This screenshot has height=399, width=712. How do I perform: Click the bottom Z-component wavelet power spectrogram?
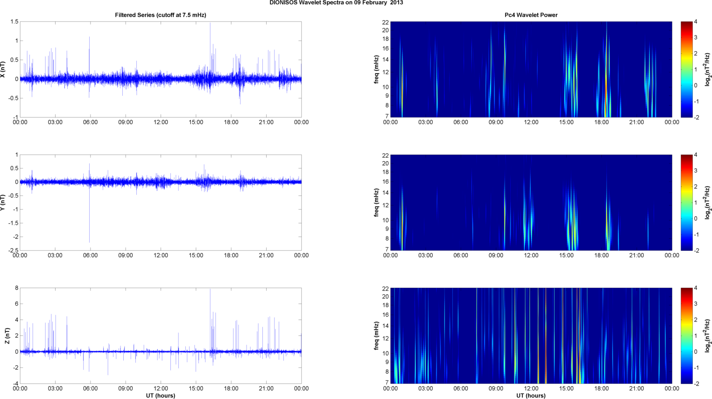click(x=531, y=335)
